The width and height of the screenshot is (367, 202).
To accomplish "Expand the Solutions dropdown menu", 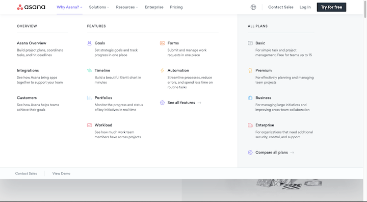I will pos(99,7).
